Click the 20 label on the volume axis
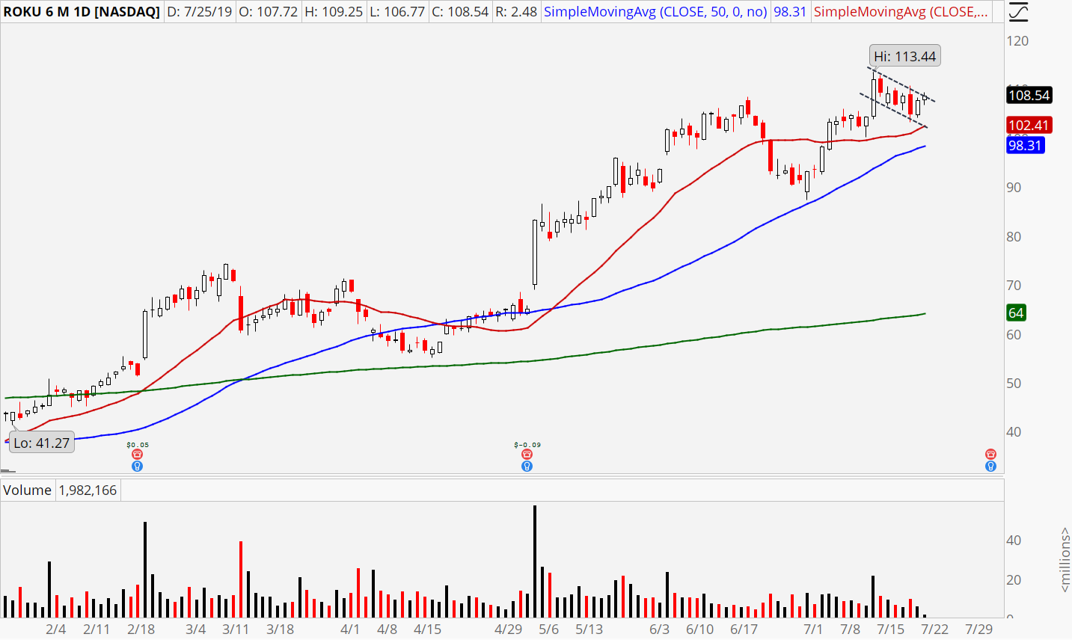 tap(1014, 580)
